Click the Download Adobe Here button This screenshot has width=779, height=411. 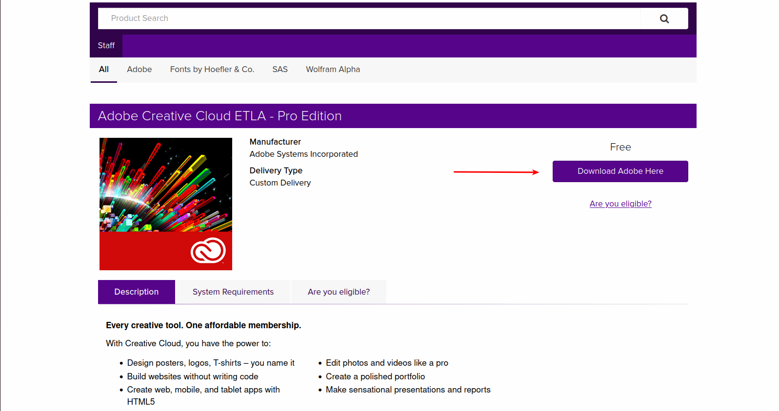pyautogui.click(x=620, y=171)
